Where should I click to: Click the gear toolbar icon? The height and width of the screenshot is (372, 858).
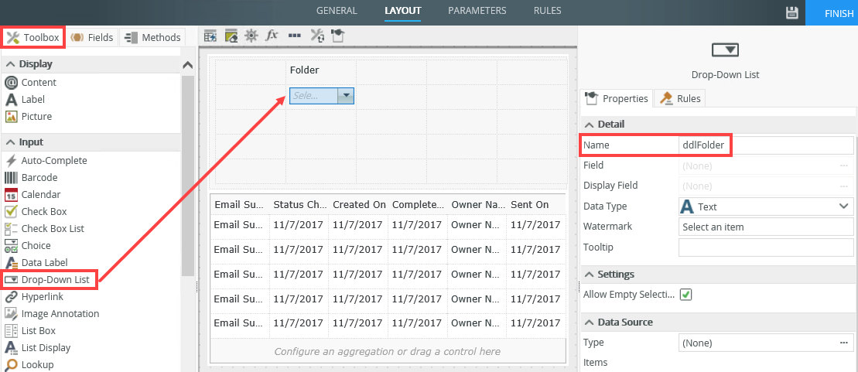[x=251, y=36]
